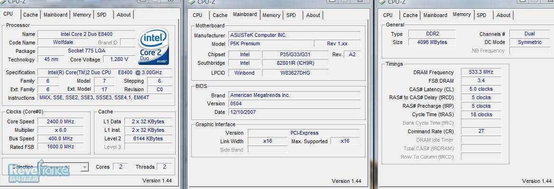554x189 pixels.
Task: Click the Level 2 cache value '6144 KBytes'
Action: pyautogui.click(x=148, y=138)
